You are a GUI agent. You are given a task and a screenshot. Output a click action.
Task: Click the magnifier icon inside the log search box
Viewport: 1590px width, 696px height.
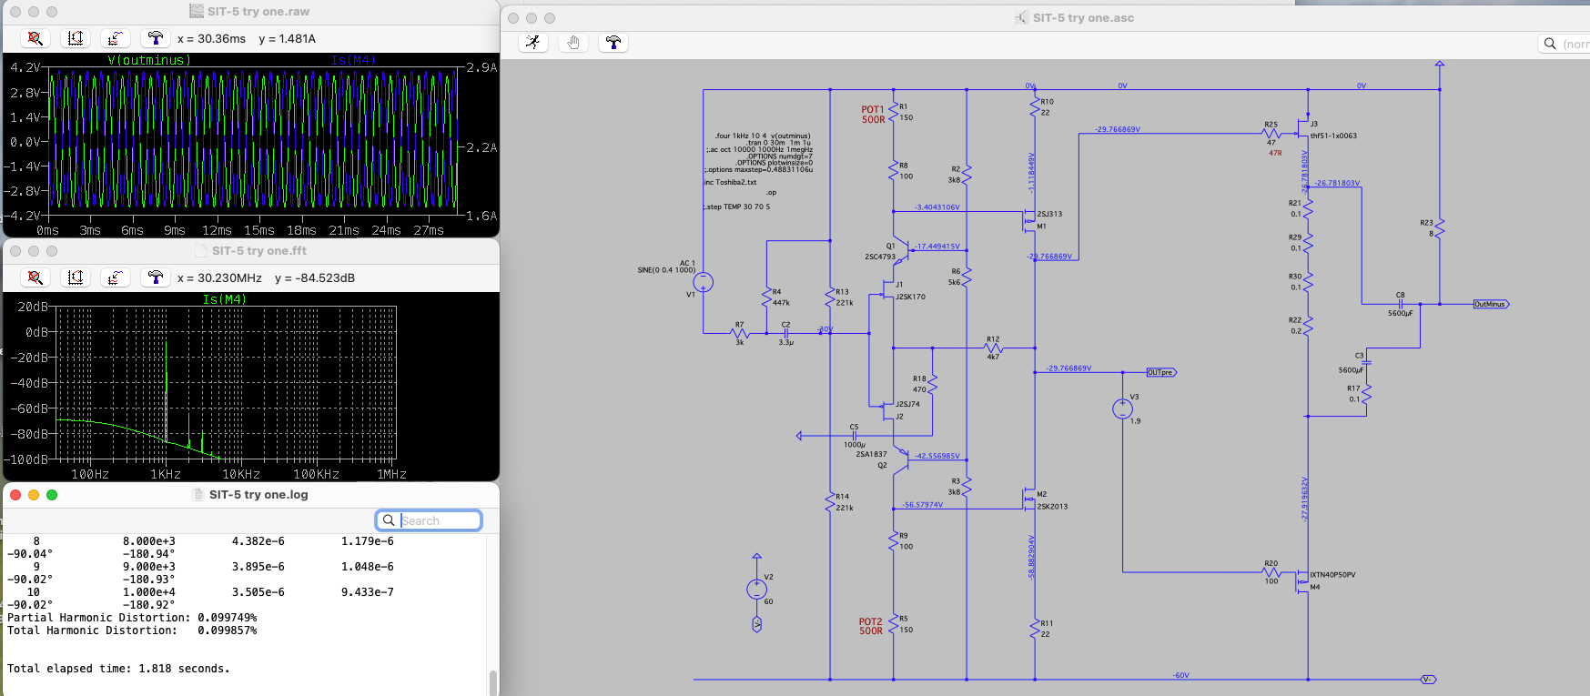pos(389,520)
